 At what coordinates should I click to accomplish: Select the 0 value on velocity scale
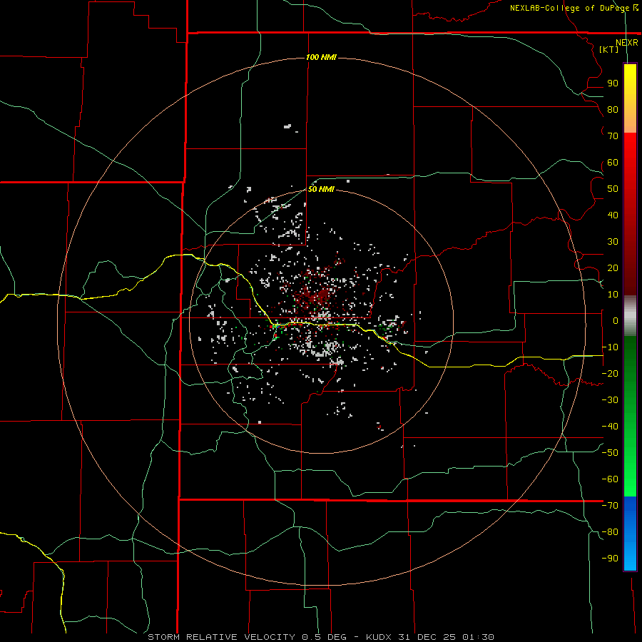(616, 321)
